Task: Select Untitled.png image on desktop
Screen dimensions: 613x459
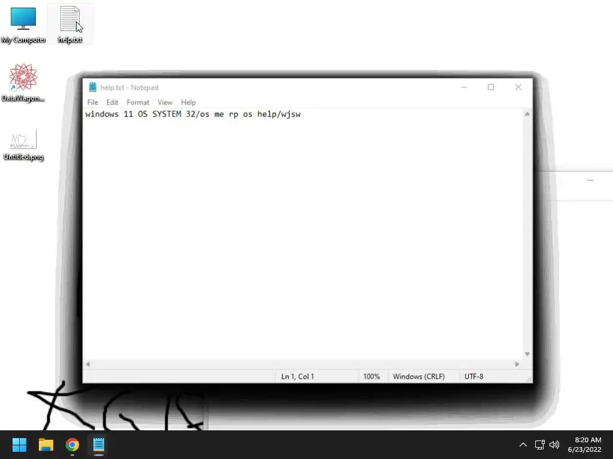Action: (23, 145)
